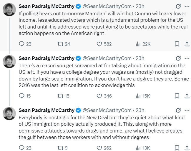Open more options on the first tweet
Image resolution: width=191 pixels, height=151 pixels.
[x=187, y=6]
